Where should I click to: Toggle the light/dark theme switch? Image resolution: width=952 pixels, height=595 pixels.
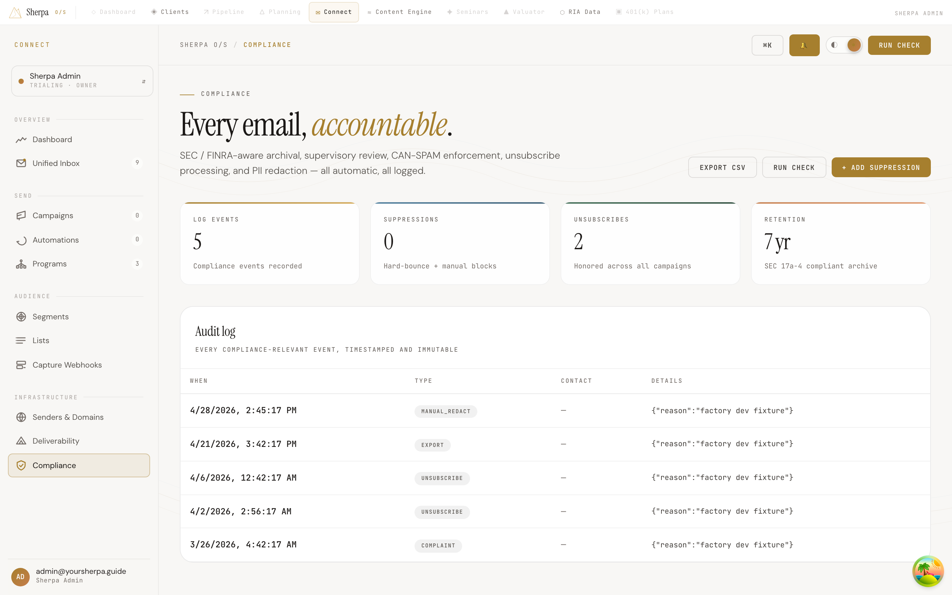[x=844, y=45]
